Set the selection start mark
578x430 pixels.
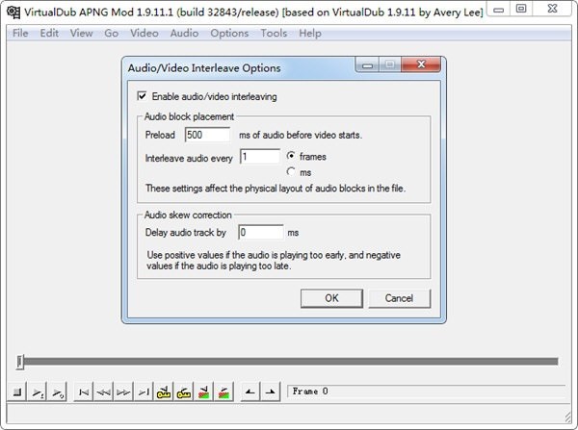click(x=250, y=392)
